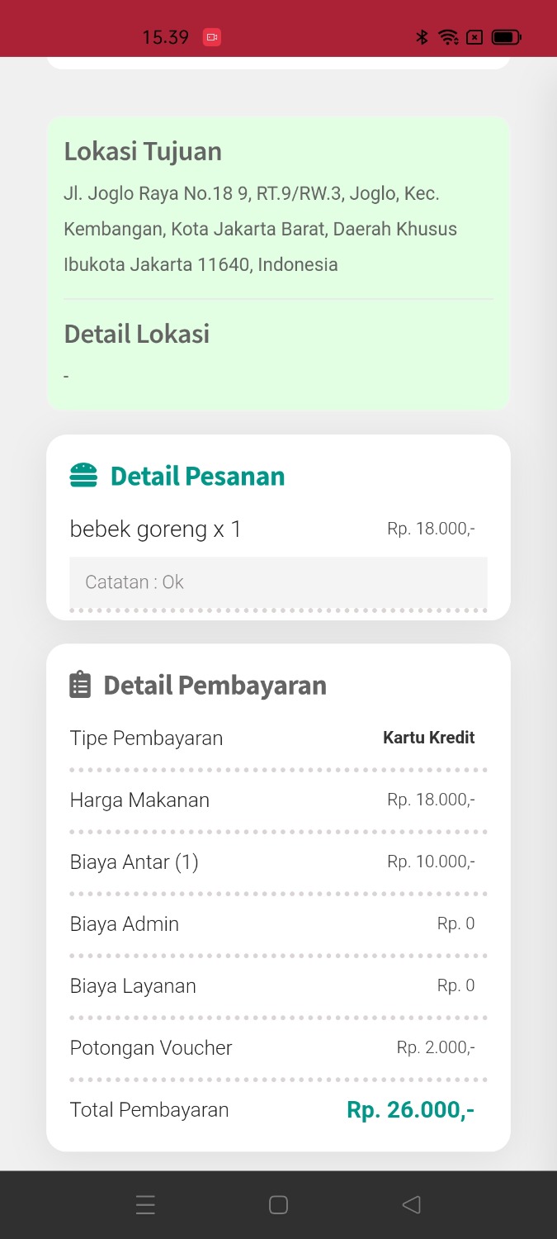Screen dimensions: 557x1239
Task: Tap the Lokasi Tujuan address text
Action: (x=260, y=229)
